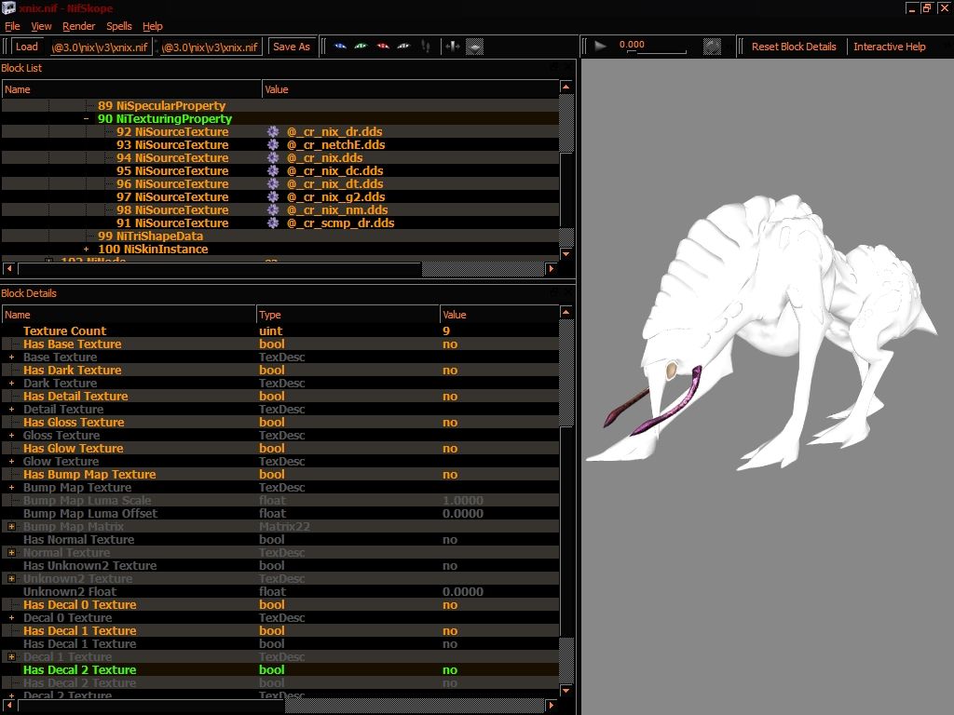Screen dimensions: 954x715
Task: Open the Help menu
Action: coord(152,26)
